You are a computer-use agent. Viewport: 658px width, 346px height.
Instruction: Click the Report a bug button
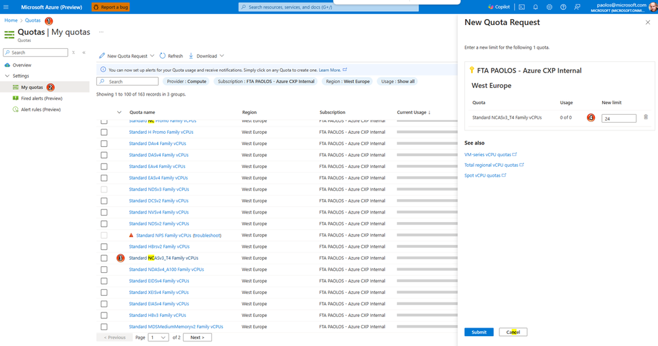point(111,7)
